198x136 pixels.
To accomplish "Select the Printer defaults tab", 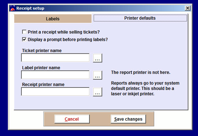I will (140, 18).
